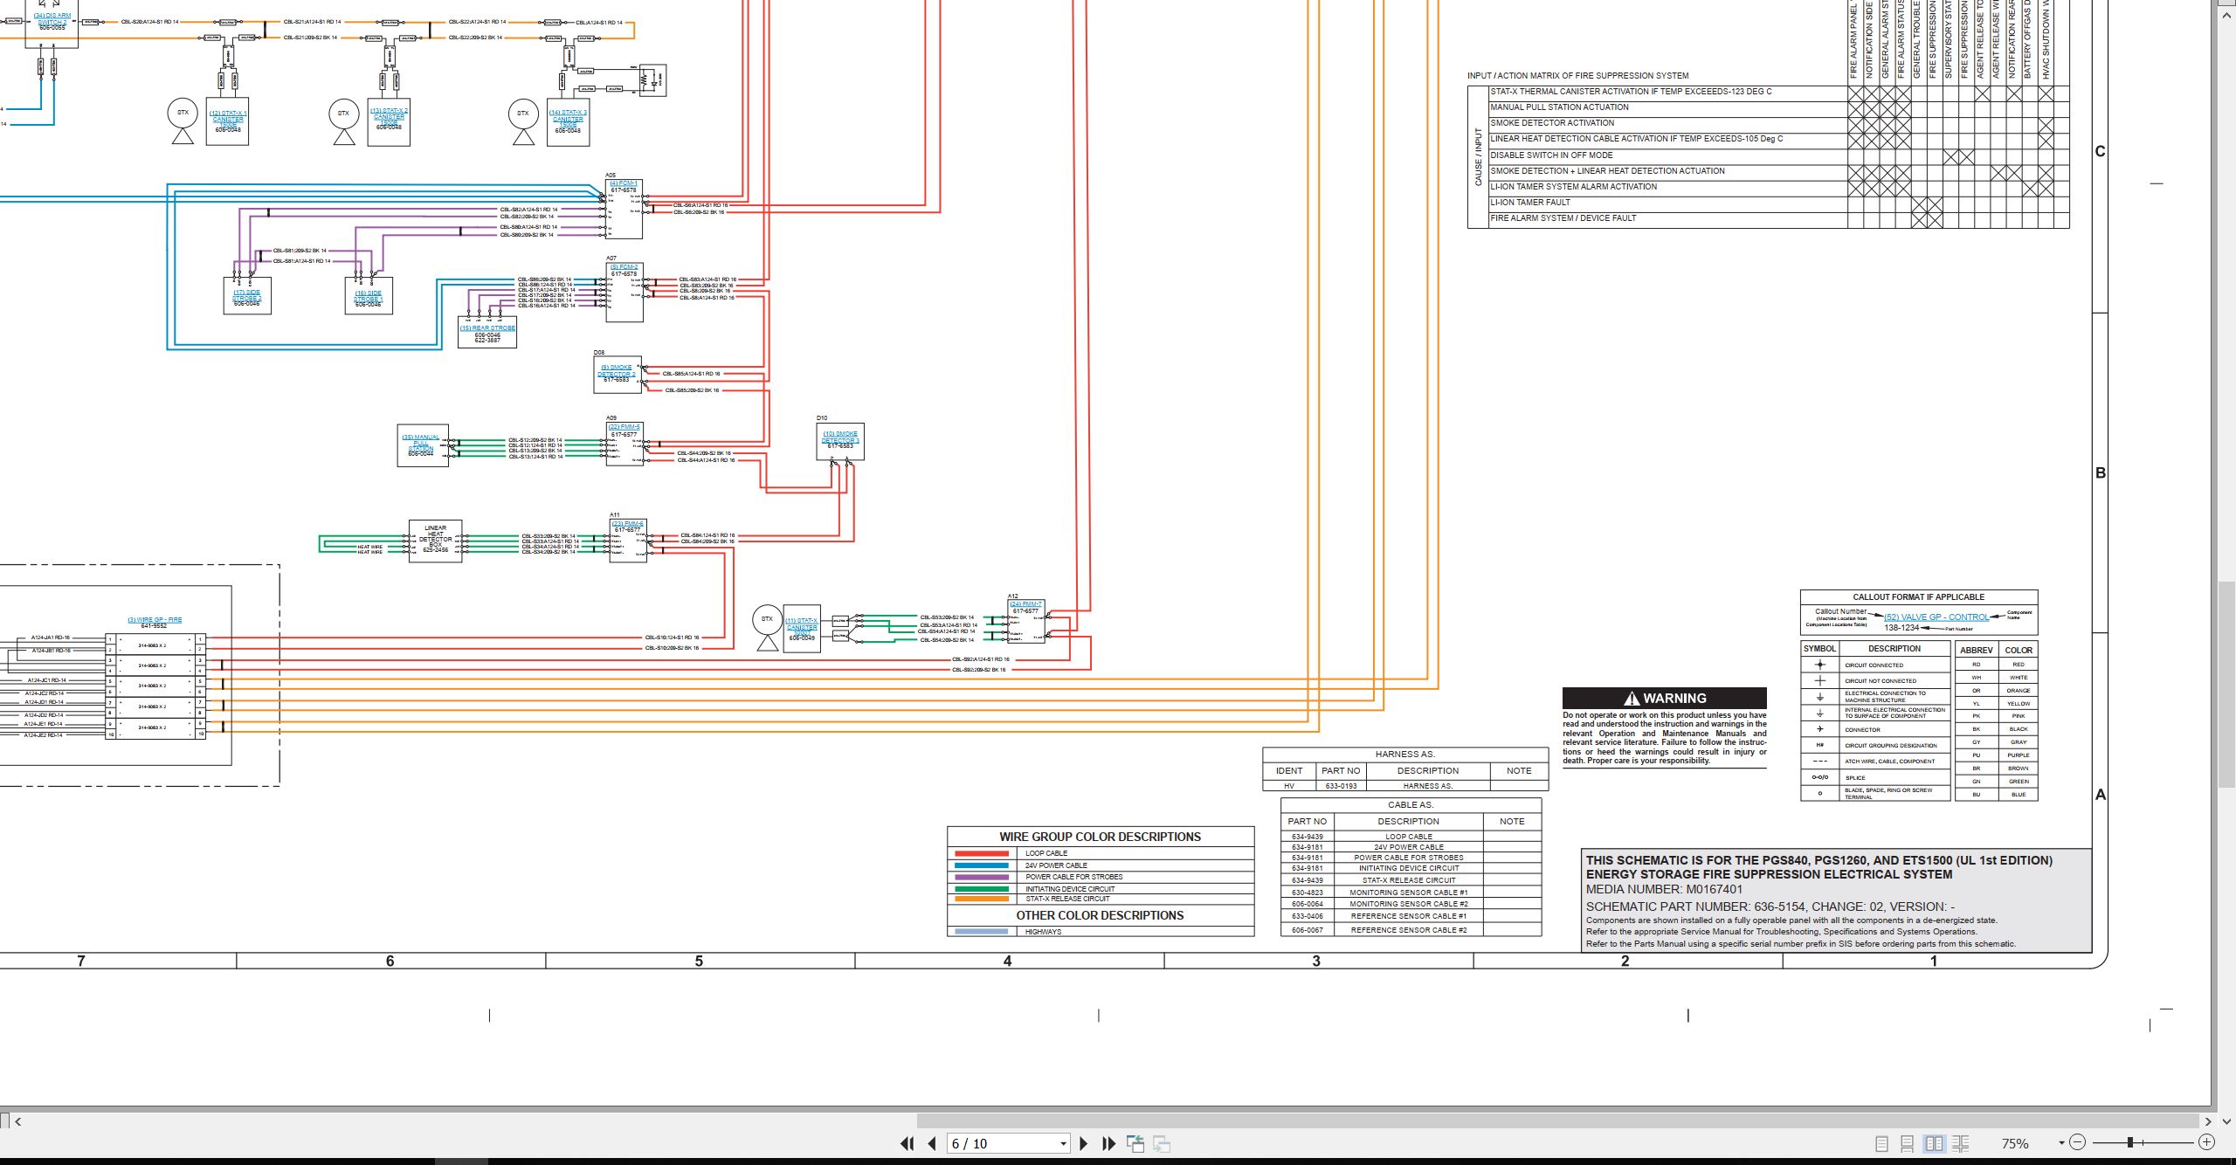Follow the (24) FMM-7 link
This screenshot has height=1165, width=2236.
coord(1026,604)
